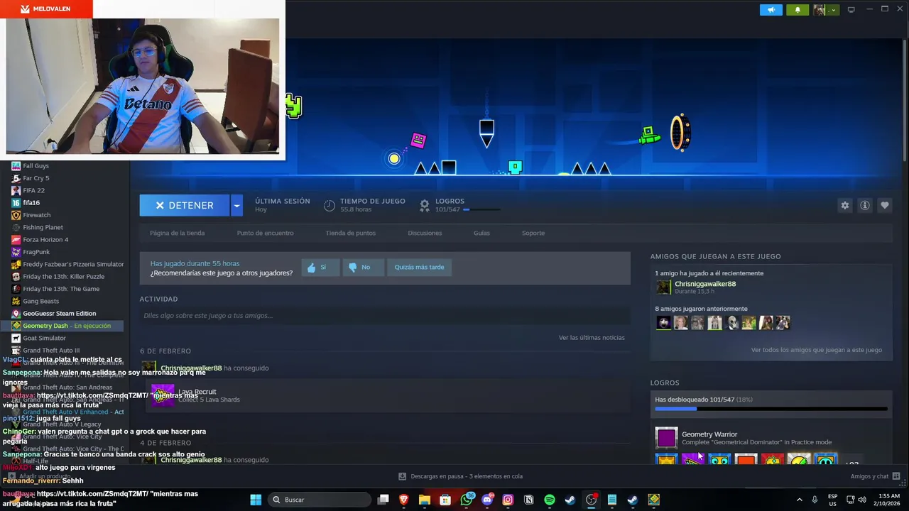The image size is (909, 511).
Task: Open Spotify from the taskbar
Action: click(550, 500)
